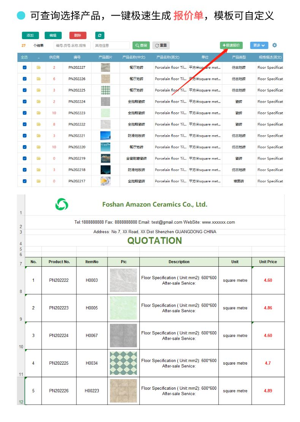
Task: Expand the 更多 dropdown button
Action: (x=259, y=45)
